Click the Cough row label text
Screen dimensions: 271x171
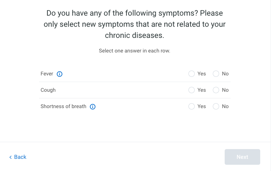[x=48, y=90]
